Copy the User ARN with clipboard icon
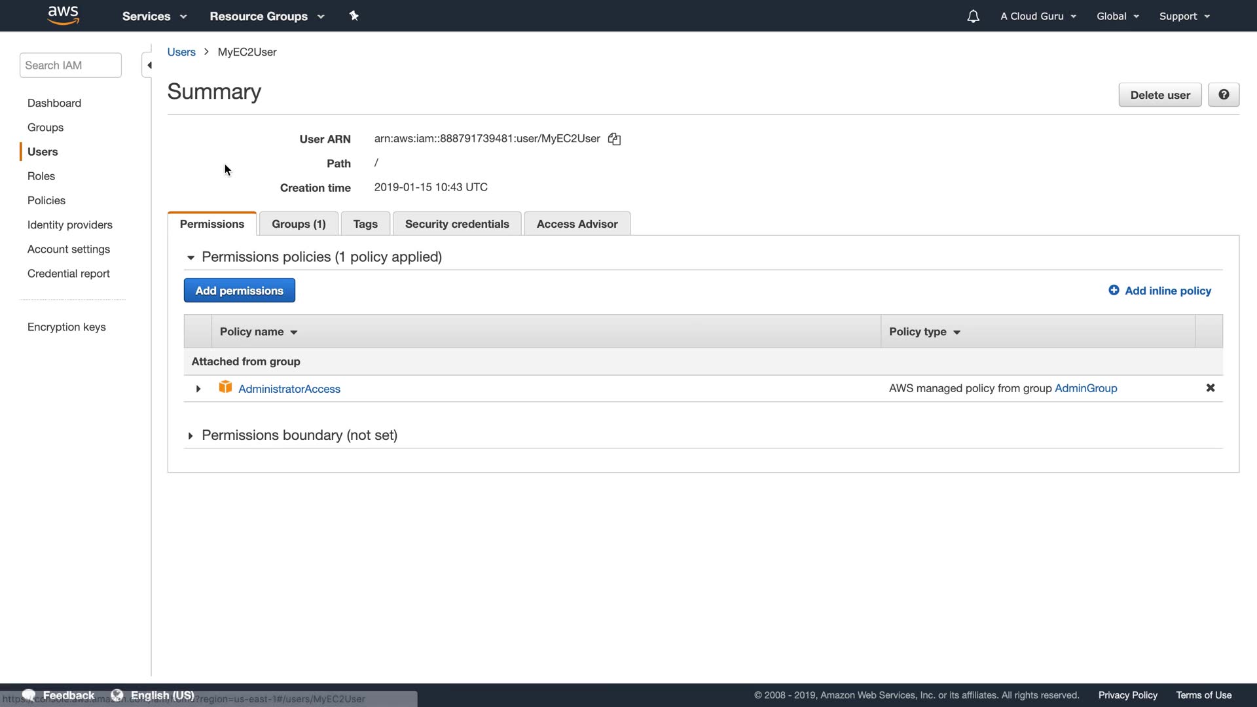The image size is (1257, 707). click(614, 139)
